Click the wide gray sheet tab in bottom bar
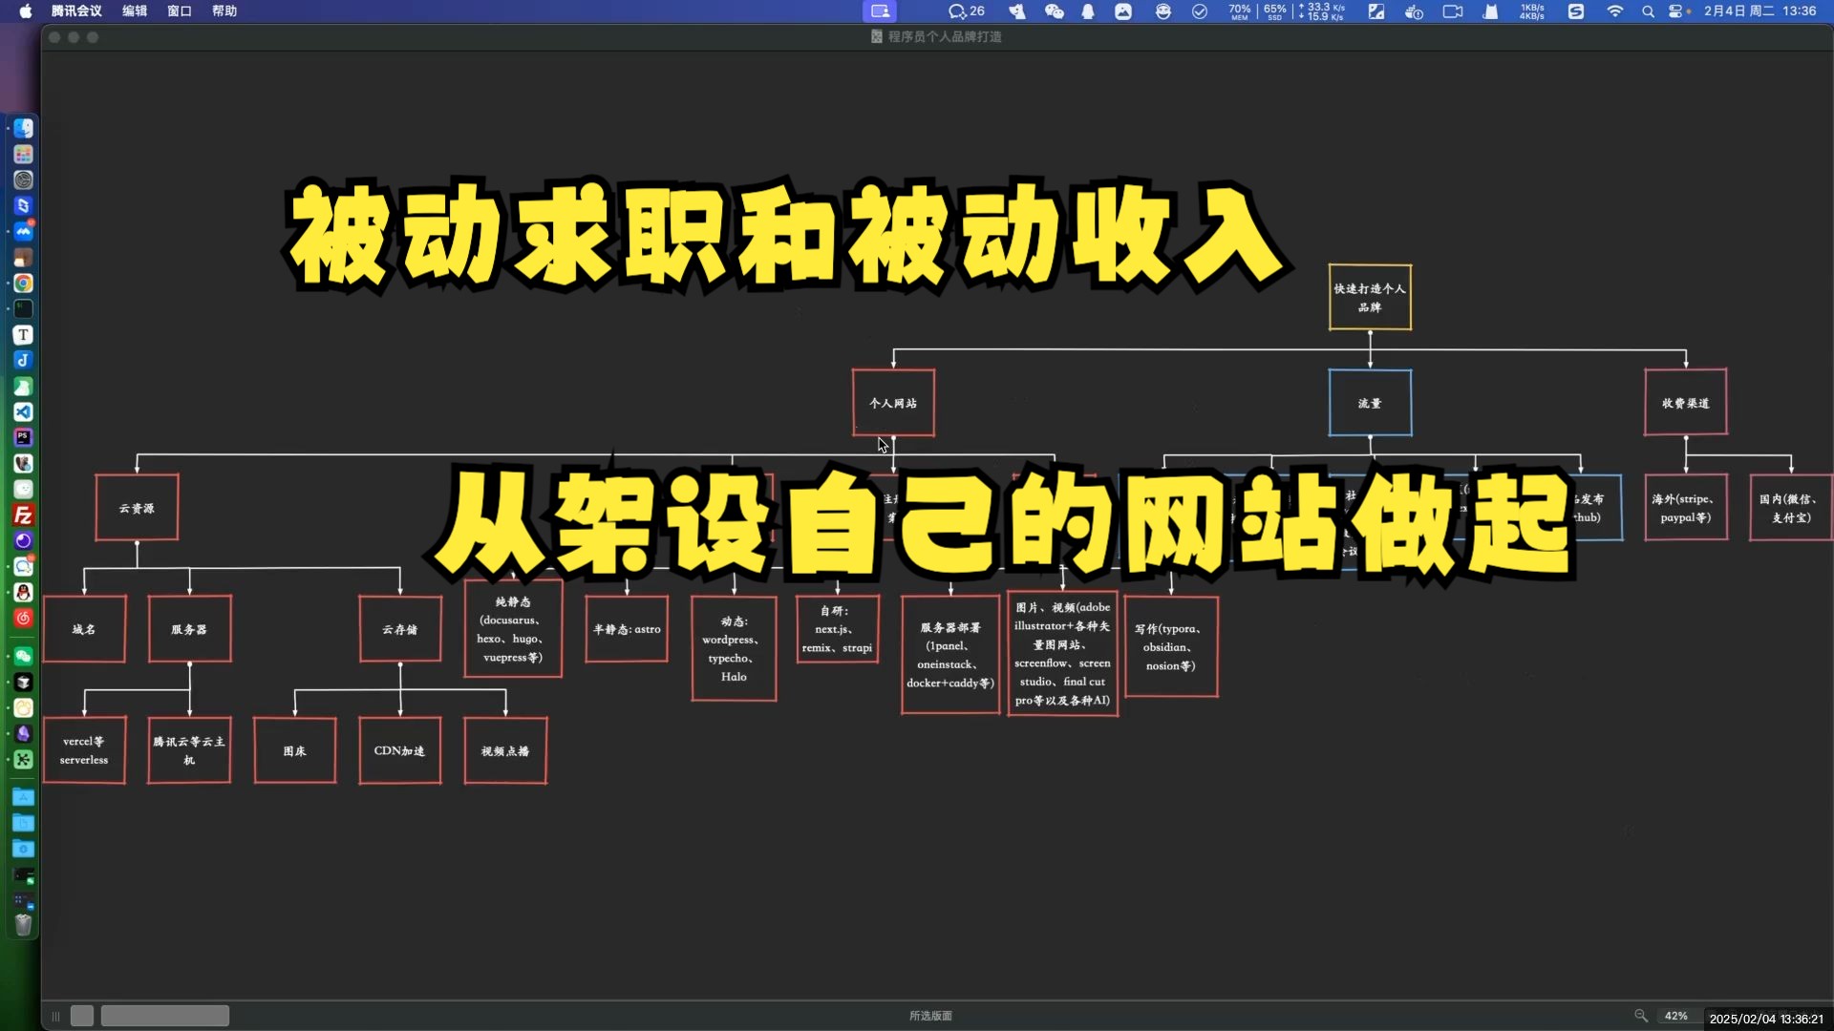This screenshot has width=1834, height=1031. [x=165, y=1016]
